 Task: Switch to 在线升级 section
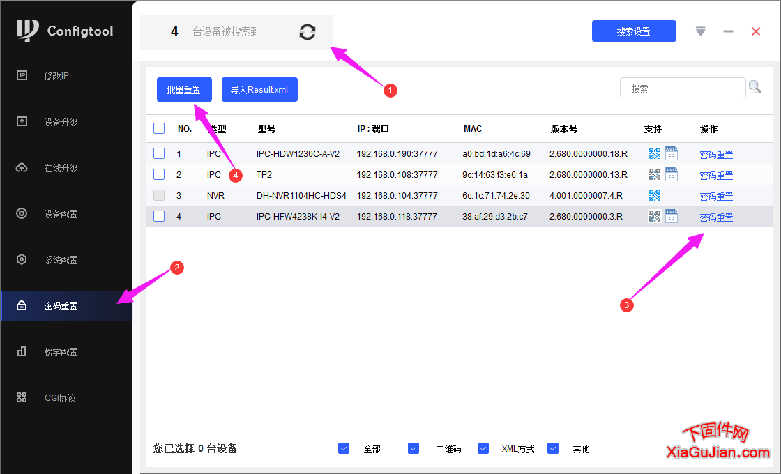tap(61, 168)
